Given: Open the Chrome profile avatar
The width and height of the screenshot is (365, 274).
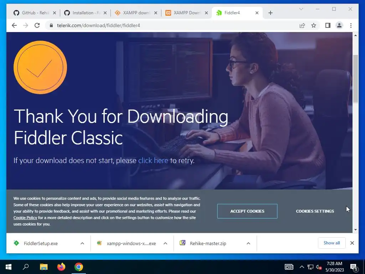Looking at the screenshot, I should coord(339,25).
